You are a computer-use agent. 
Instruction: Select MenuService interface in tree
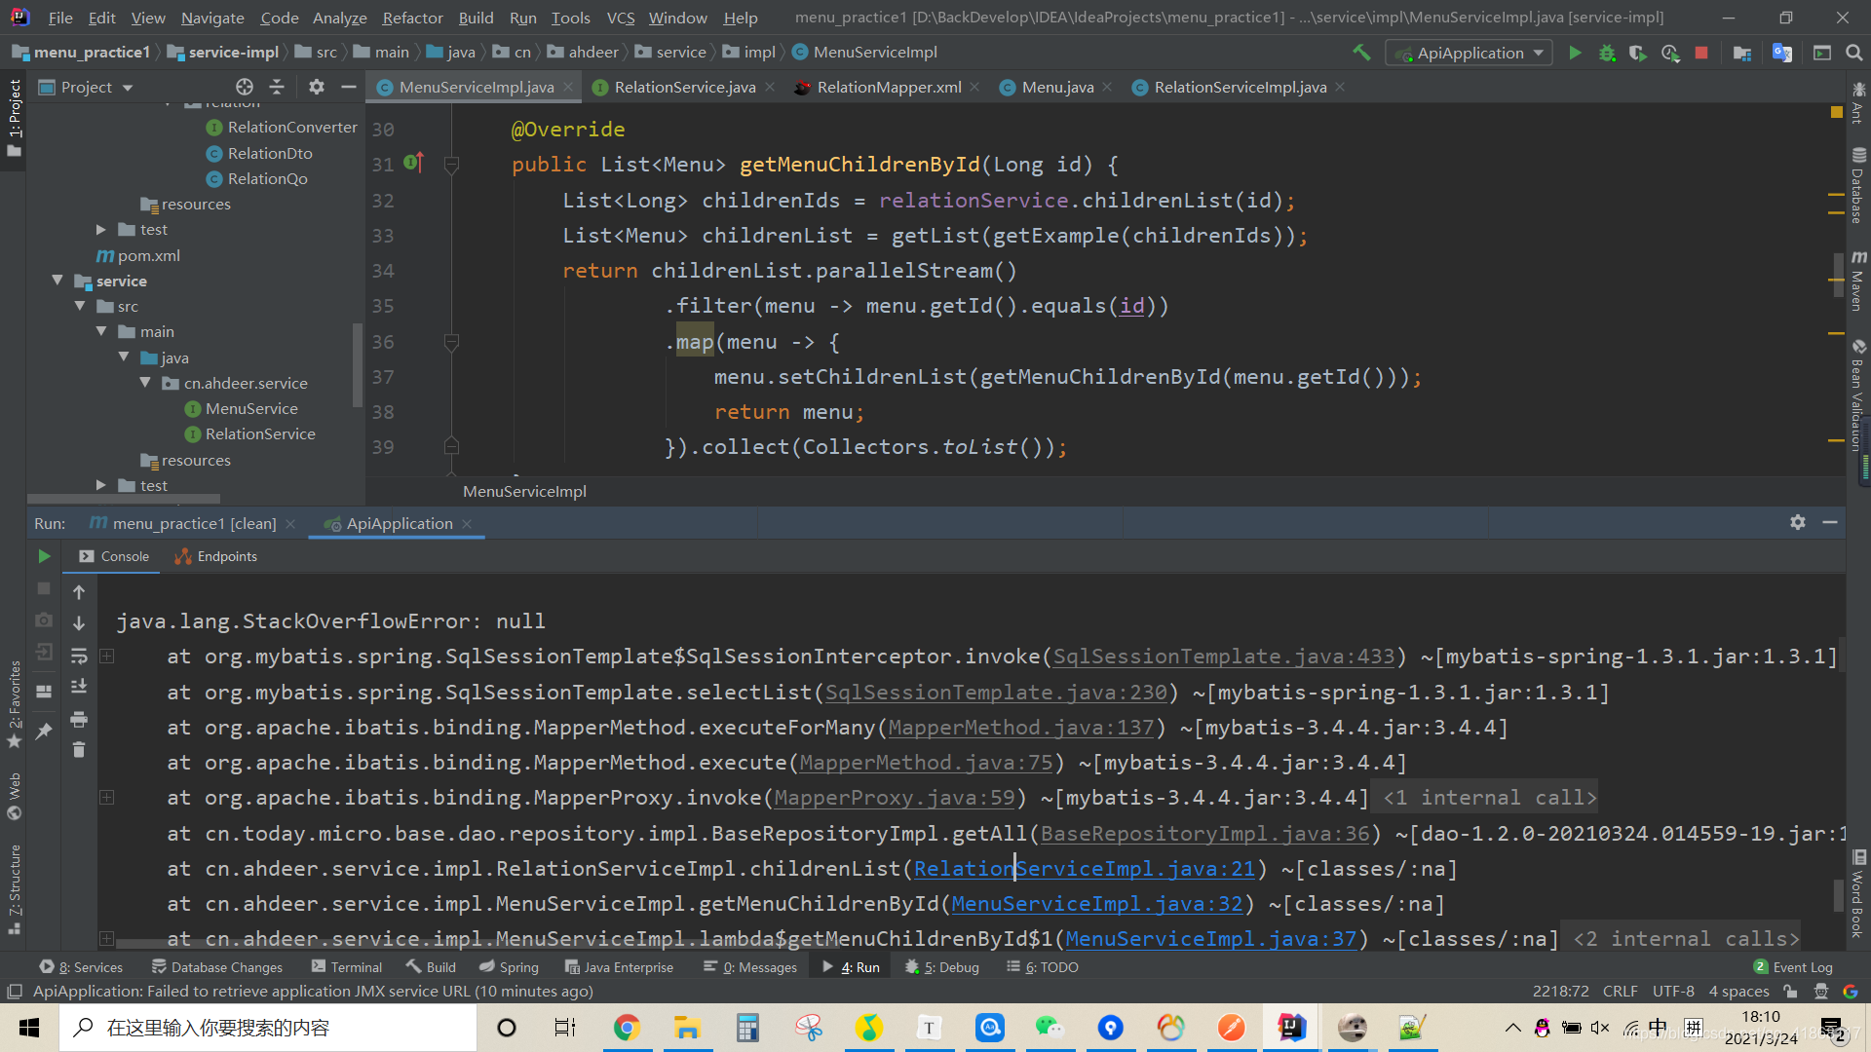click(x=251, y=408)
